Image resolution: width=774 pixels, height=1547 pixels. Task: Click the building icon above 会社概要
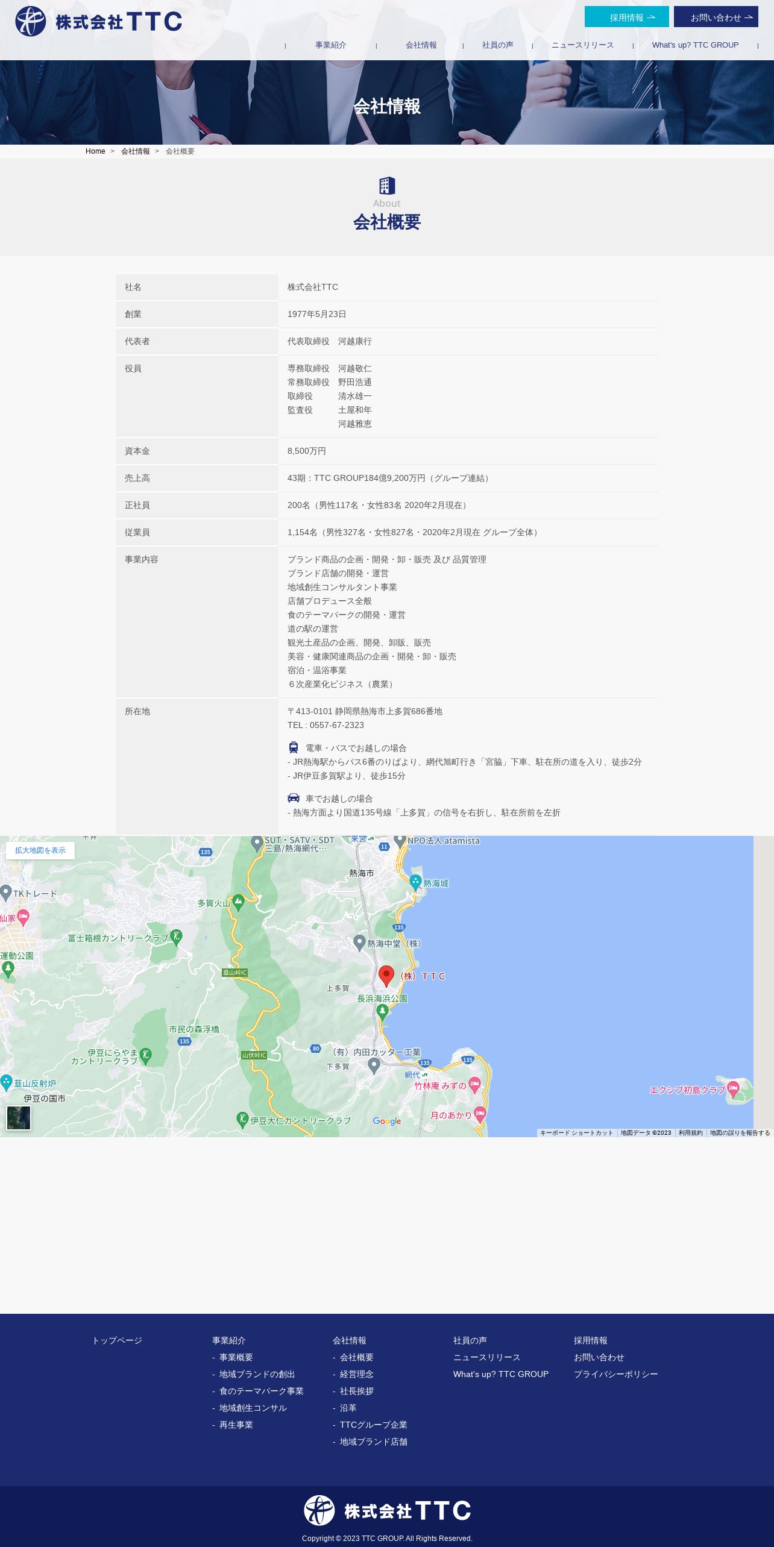coord(387,186)
